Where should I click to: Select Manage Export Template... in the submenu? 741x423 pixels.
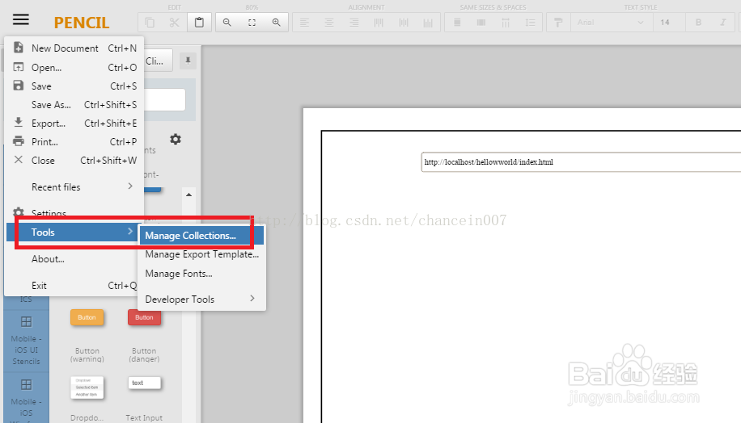(x=201, y=254)
